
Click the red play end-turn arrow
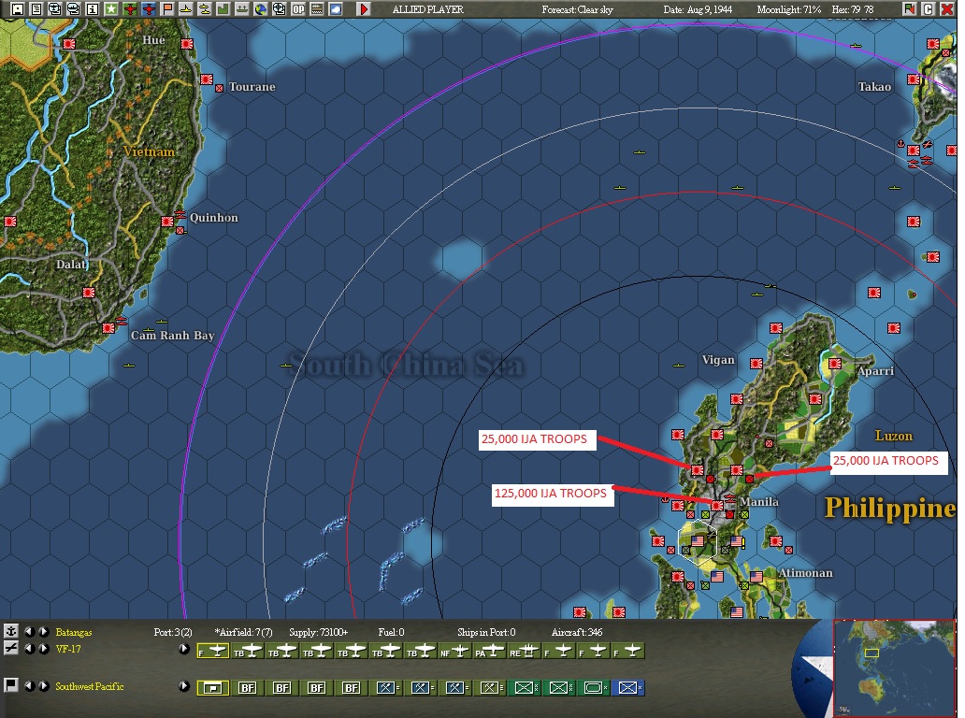(364, 9)
